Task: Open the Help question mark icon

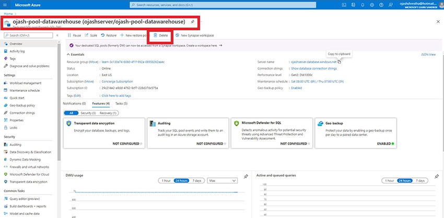Action: tap(381, 5)
